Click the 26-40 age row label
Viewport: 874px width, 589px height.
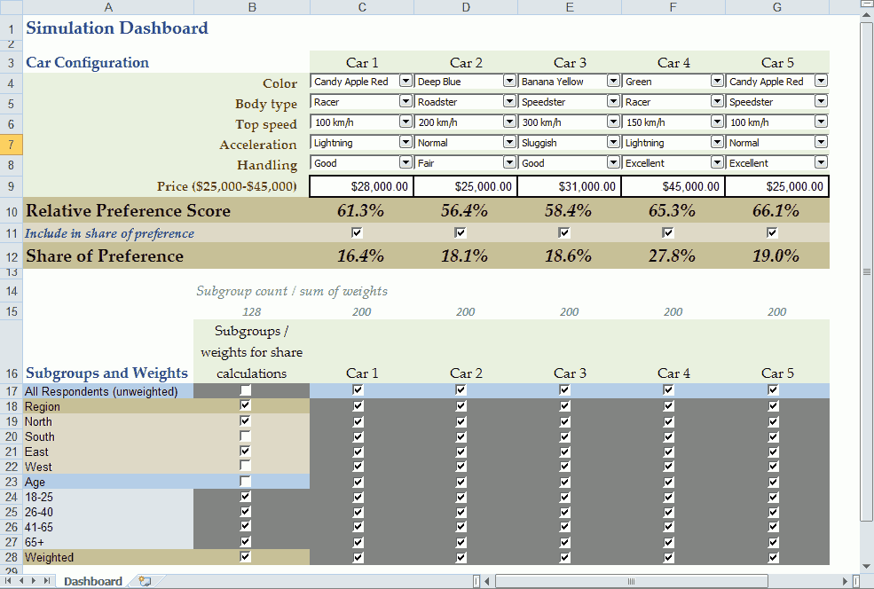pos(39,512)
